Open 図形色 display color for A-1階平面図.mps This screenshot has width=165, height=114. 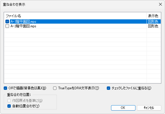pyautogui.click(x=153, y=22)
